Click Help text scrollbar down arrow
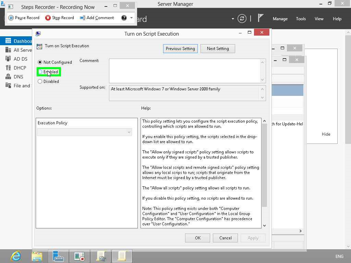Screen dimensions: 351x263 (x=264, y=226)
